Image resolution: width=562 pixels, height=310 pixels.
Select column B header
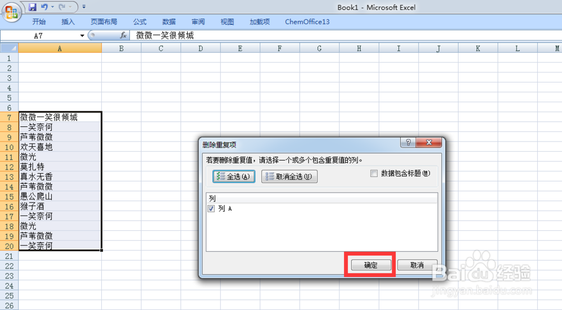[x=121, y=48]
